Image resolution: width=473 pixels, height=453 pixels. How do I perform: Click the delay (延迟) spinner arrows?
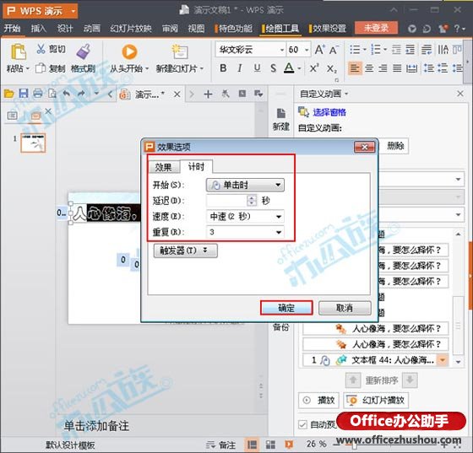pyautogui.click(x=252, y=201)
